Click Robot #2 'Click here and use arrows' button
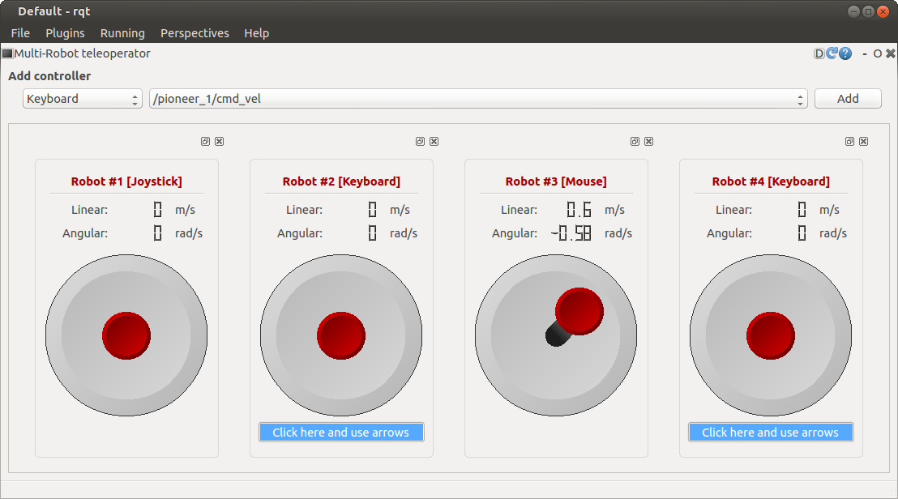This screenshot has height=499, width=898. click(341, 433)
